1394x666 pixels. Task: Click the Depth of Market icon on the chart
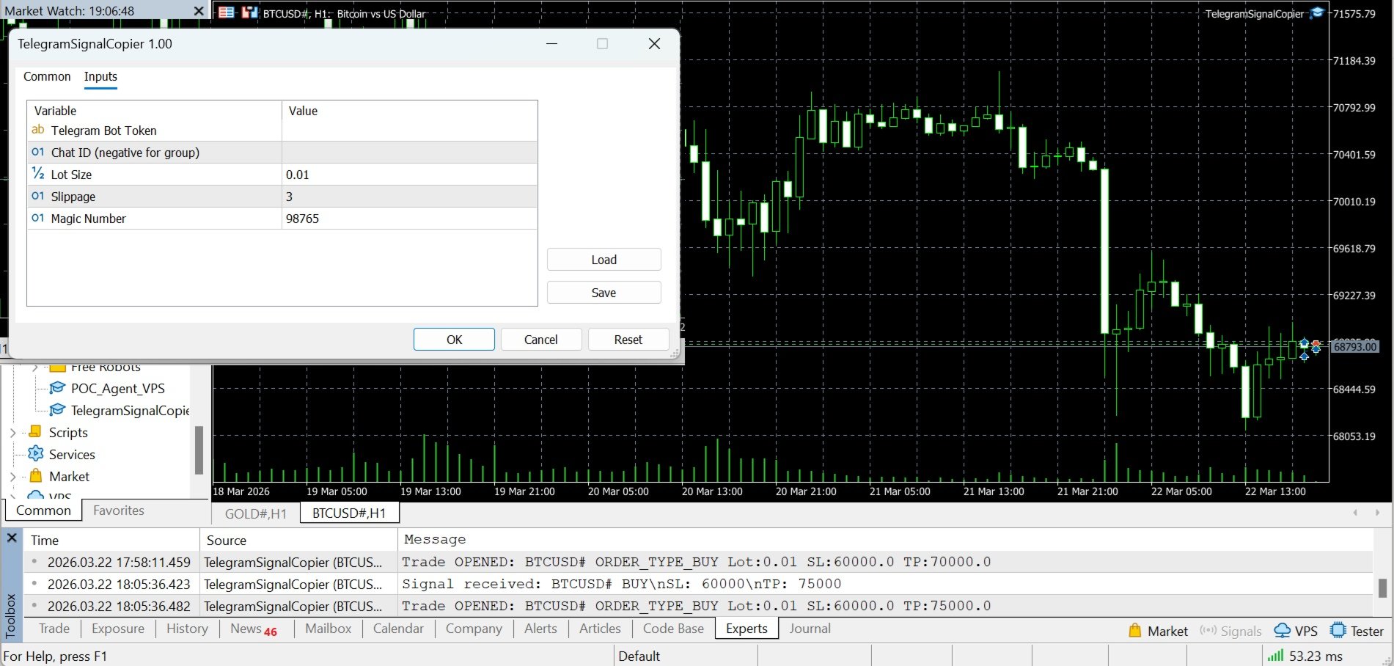(227, 12)
